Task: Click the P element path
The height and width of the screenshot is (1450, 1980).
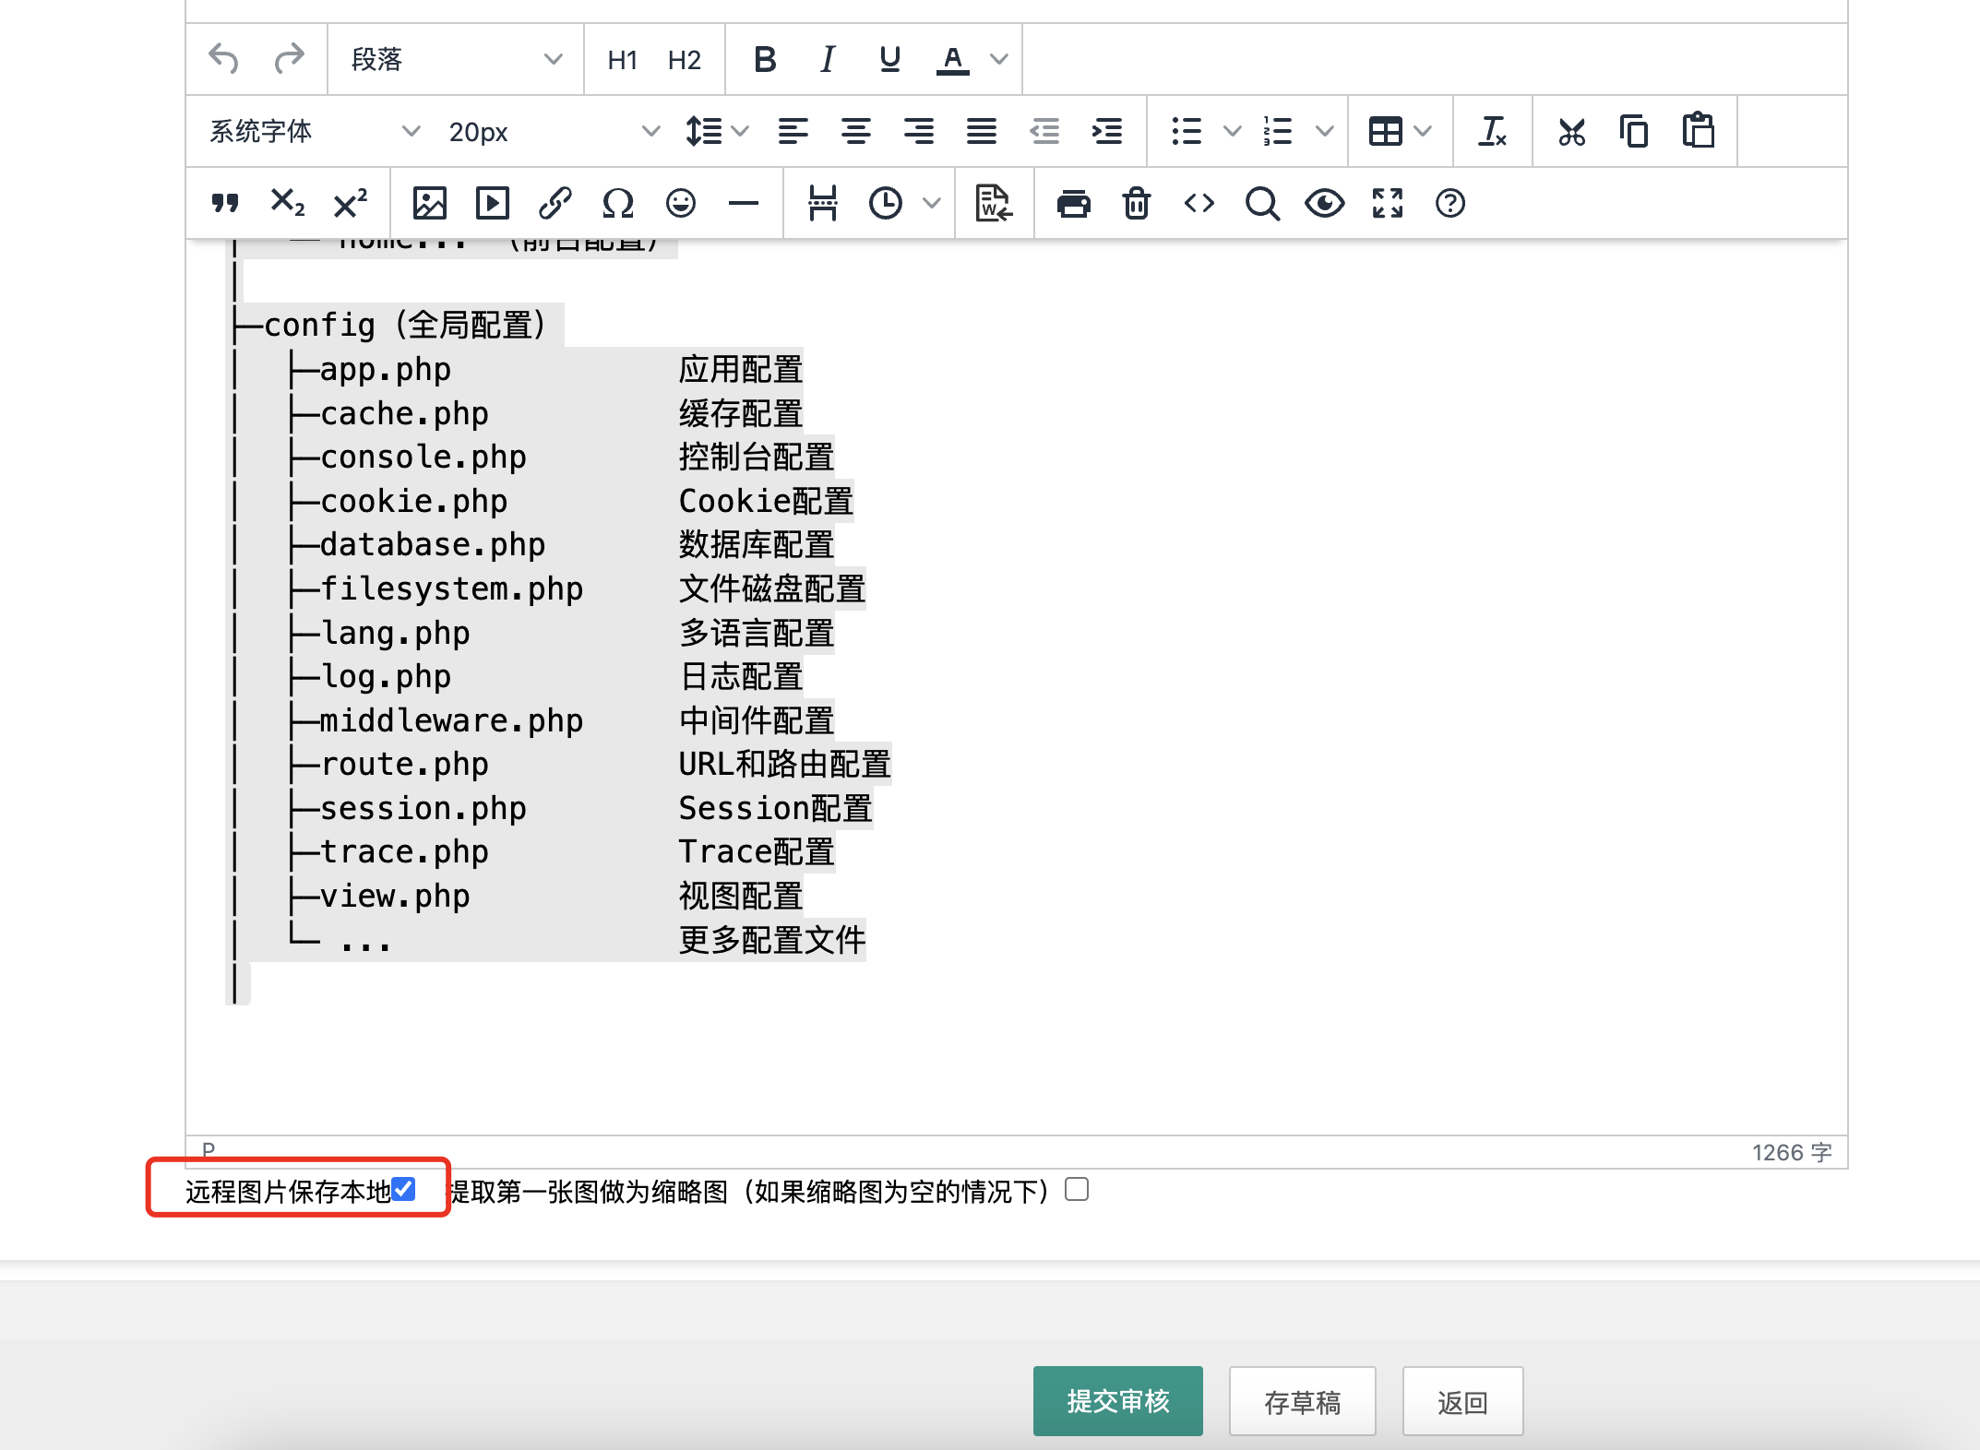Action: pos(209,1149)
